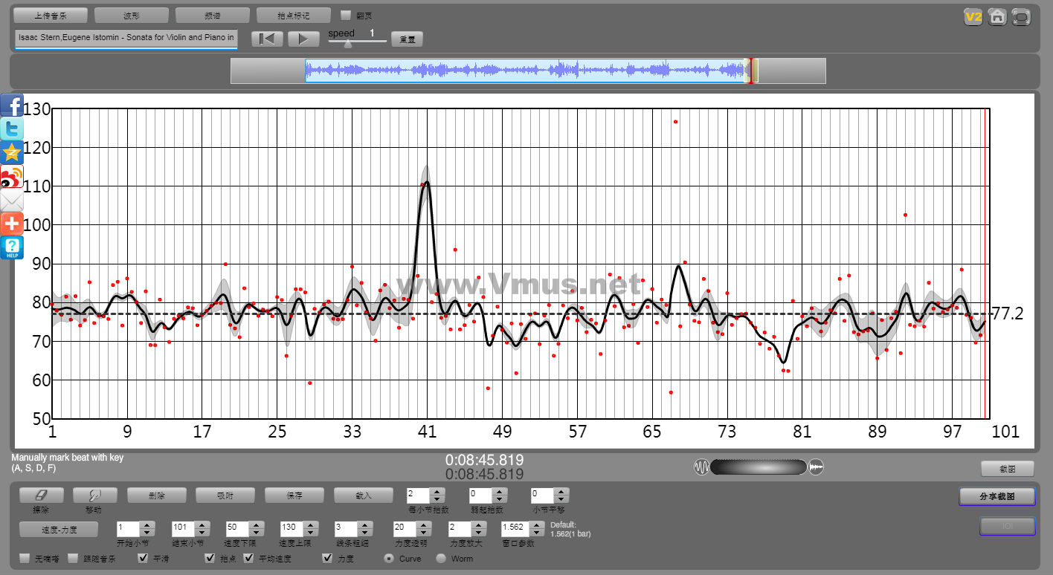
Task: Increase the 窗口参数 window parameter stepper
Action: tap(535, 525)
